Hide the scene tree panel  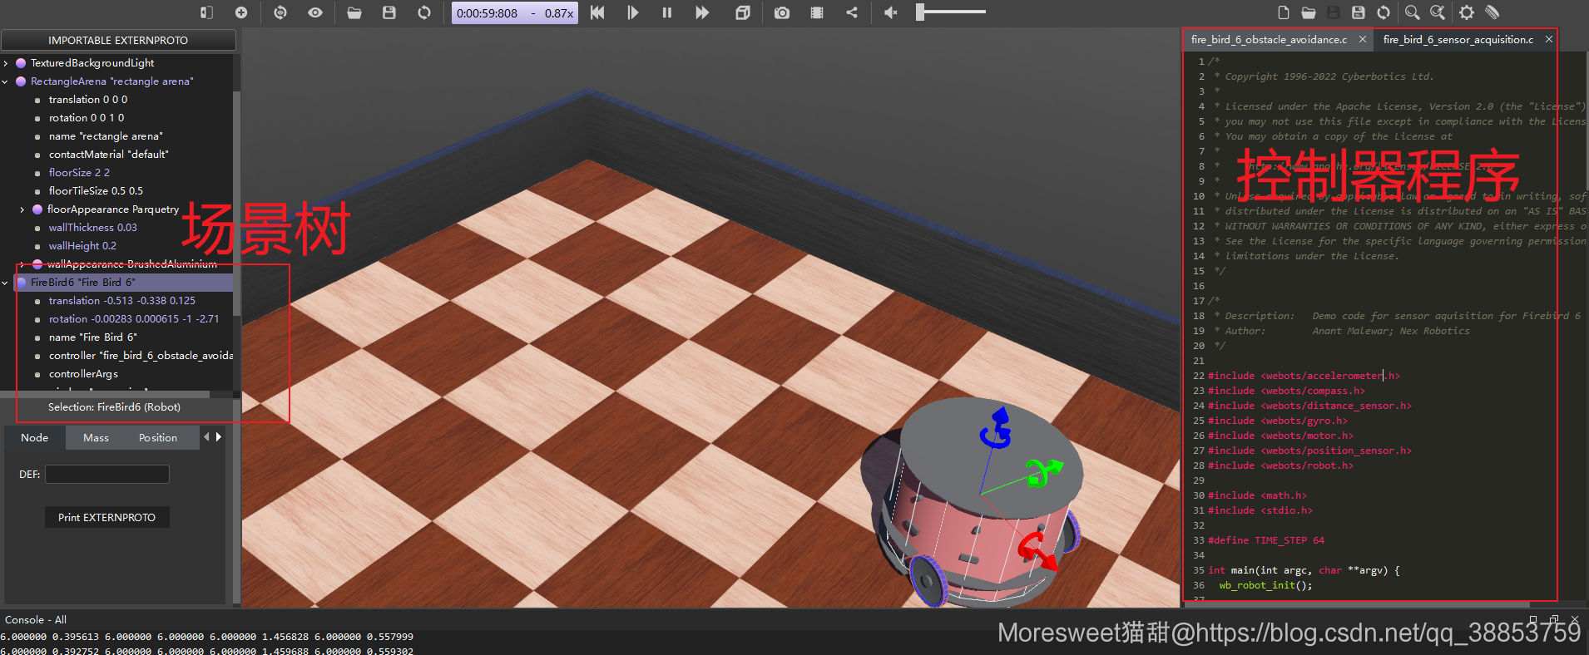tap(206, 12)
